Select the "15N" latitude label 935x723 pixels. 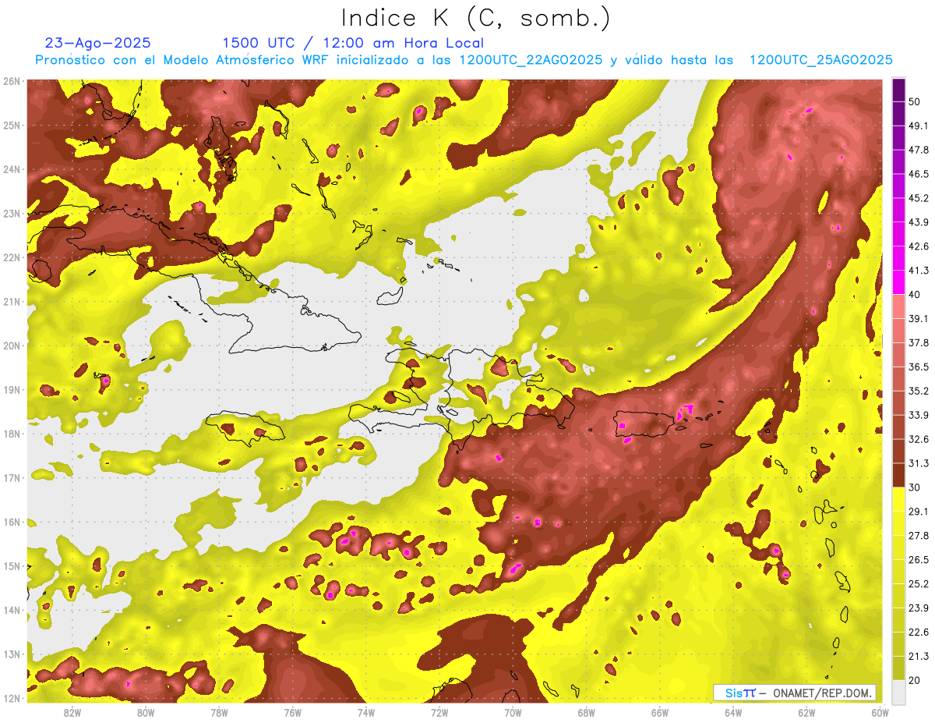[12, 566]
